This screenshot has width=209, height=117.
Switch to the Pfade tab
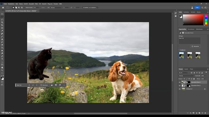coord(191,69)
